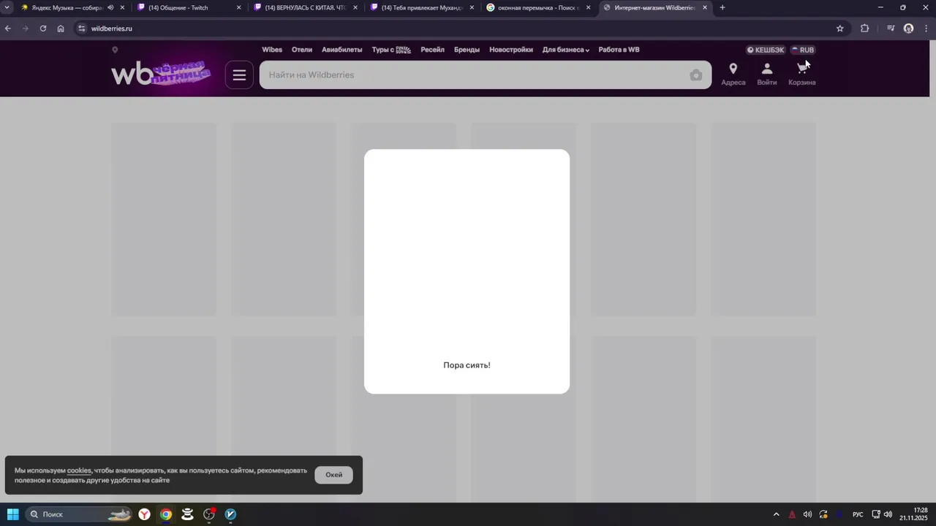The width and height of the screenshot is (936, 526).
Task: Open the Корзина shopping cart
Action: pyautogui.click(x=802, y=74)
